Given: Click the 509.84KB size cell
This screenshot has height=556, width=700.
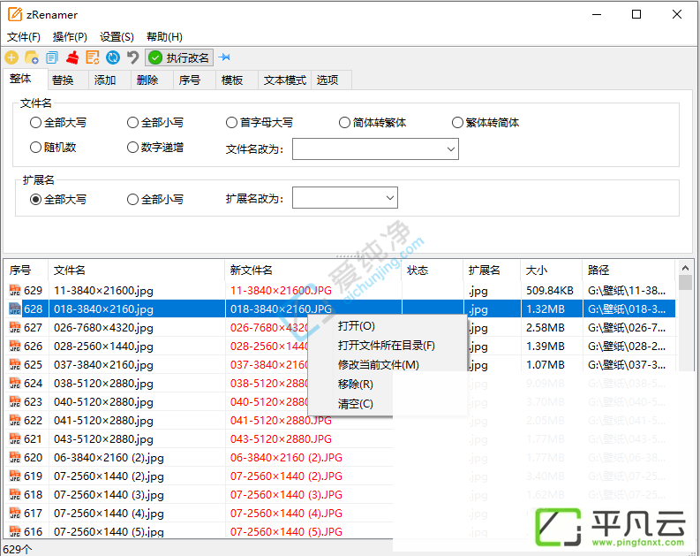Looking at the screenshot, I should pos(550,291).
